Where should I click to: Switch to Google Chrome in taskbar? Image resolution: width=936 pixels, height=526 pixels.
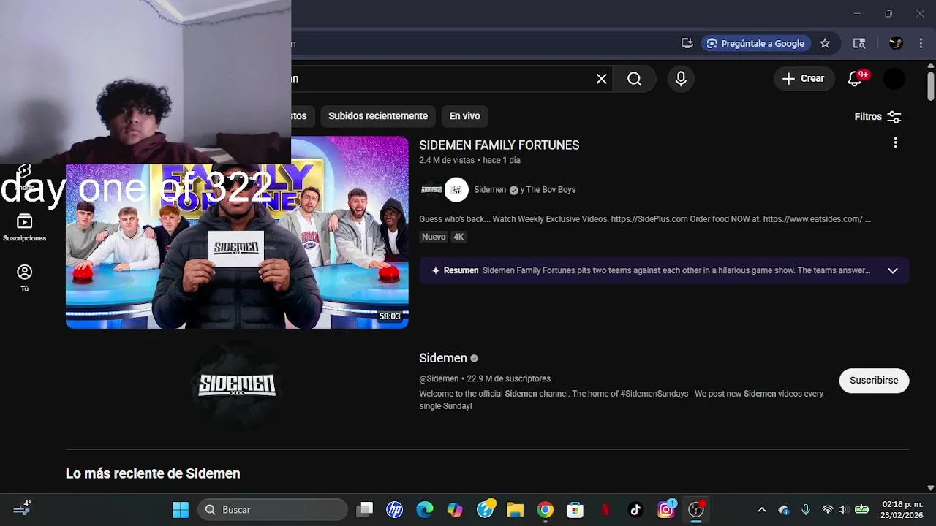[545, 510]
